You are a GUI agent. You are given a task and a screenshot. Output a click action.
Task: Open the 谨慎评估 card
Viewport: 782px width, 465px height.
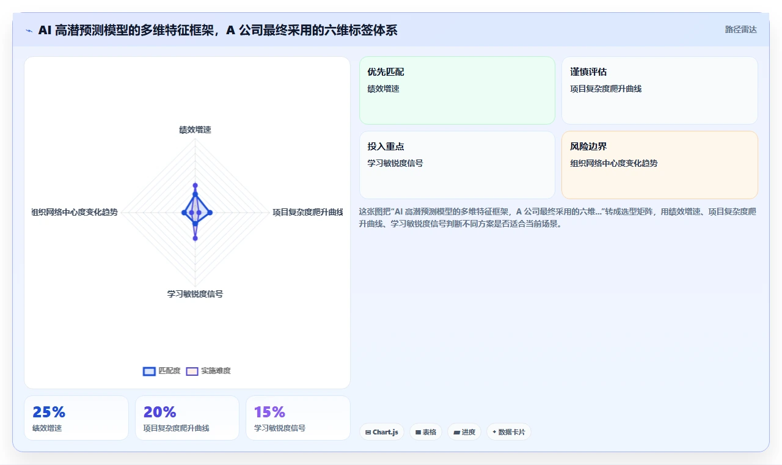point(660,90)
